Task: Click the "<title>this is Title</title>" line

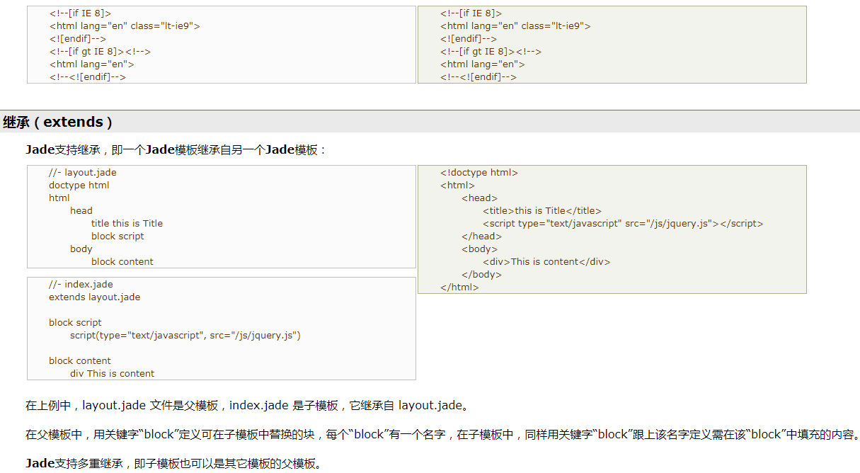Action: 542,210
